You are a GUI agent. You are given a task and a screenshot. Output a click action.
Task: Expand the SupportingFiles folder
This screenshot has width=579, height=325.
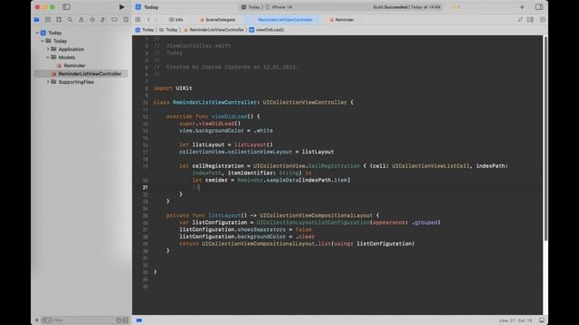48,82
